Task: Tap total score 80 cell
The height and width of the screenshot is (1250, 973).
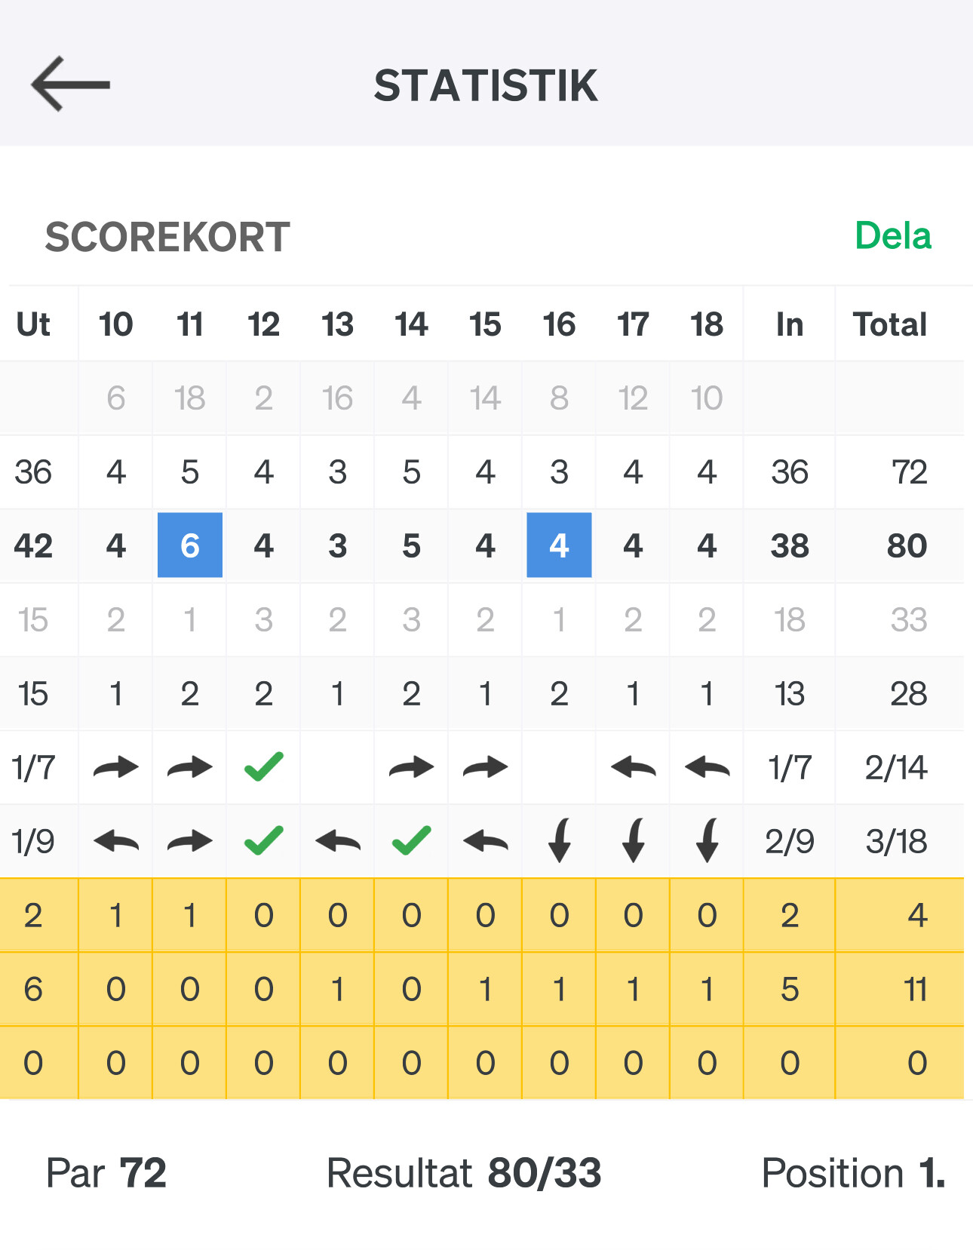Action: click(907, 545)
